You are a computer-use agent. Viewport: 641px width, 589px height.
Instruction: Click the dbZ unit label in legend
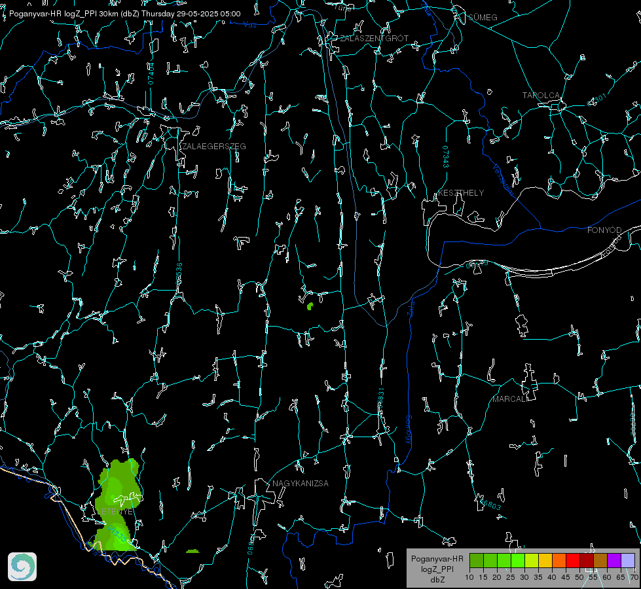click(x=437, y=580)
